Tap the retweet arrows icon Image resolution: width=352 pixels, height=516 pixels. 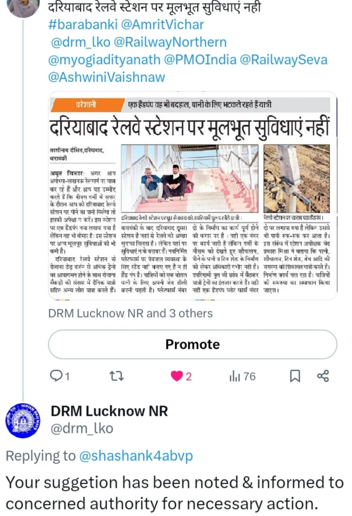[x=116, y=376]
